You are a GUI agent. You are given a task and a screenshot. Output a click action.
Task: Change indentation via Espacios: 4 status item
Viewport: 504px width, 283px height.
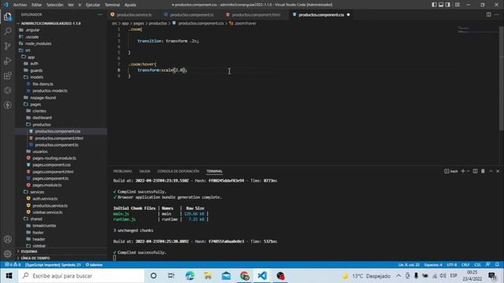(433, 265)
